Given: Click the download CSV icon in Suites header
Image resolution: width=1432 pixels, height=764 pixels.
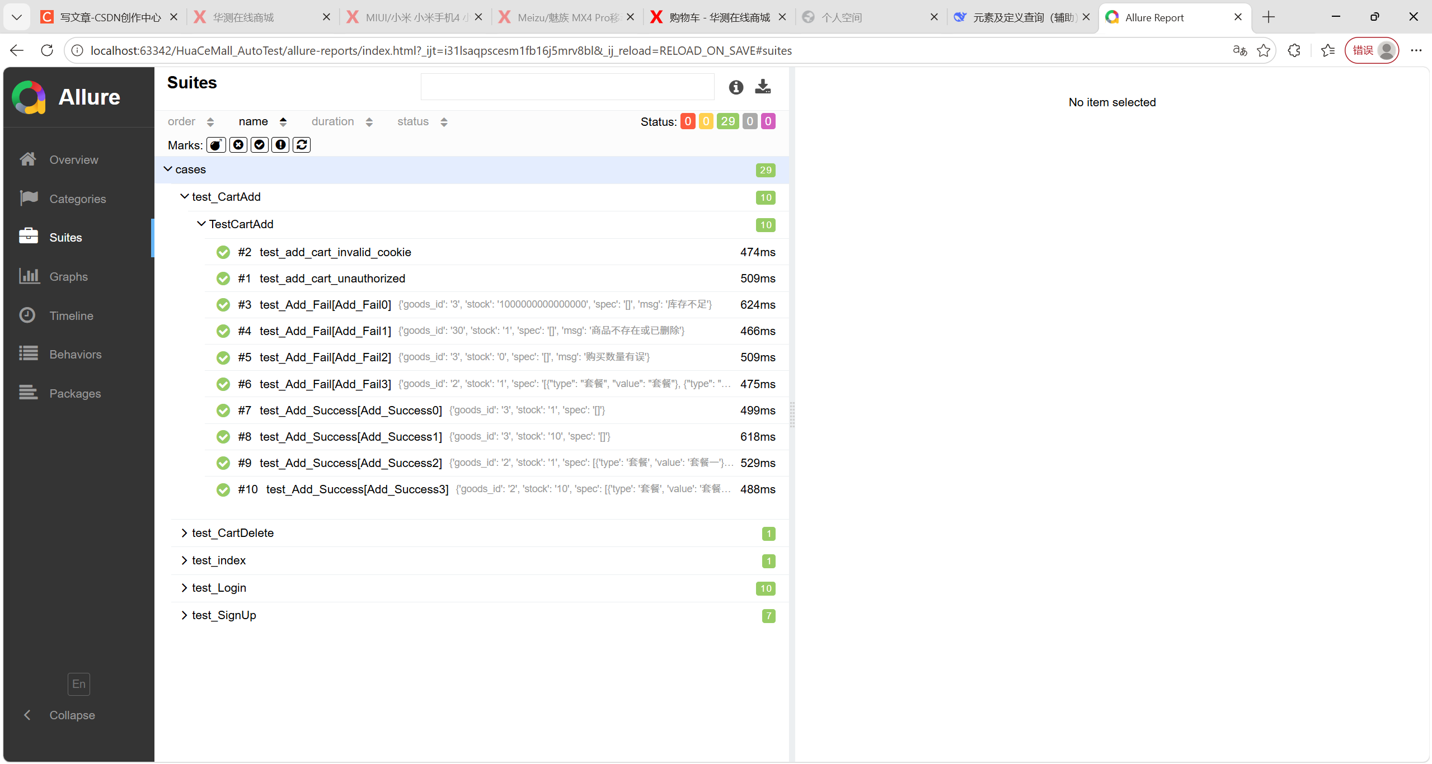Looking at the screenshot, I should pyautogui.click(x=763, y=87).
